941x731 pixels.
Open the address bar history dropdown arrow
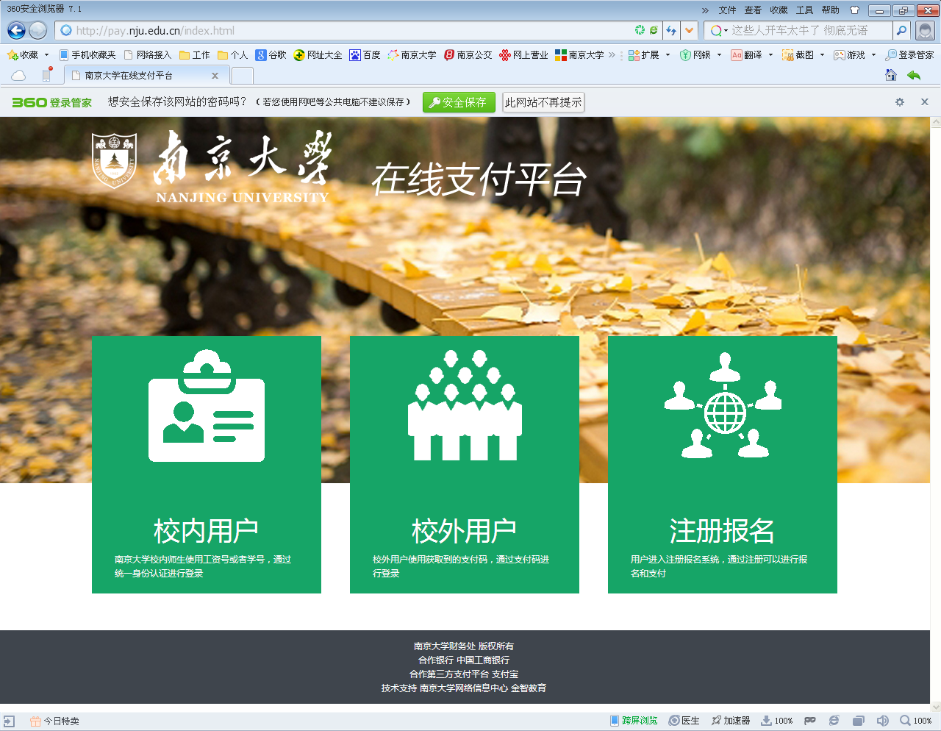point(689,30)
